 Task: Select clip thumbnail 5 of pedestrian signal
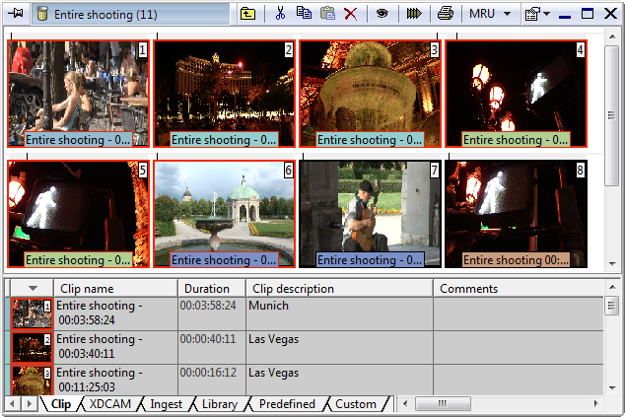pos(78,214)
